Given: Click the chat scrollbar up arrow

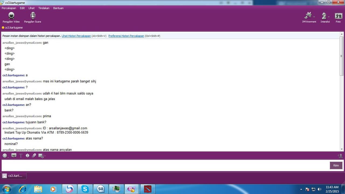Looking at the screenshot, I should point(341,34).
